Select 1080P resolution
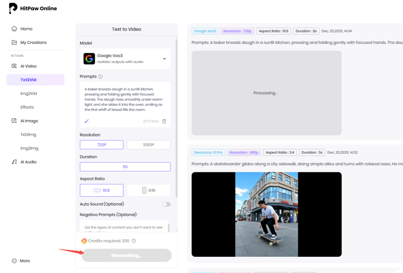The width and height of the screenshot is (403, 273). 148,145
